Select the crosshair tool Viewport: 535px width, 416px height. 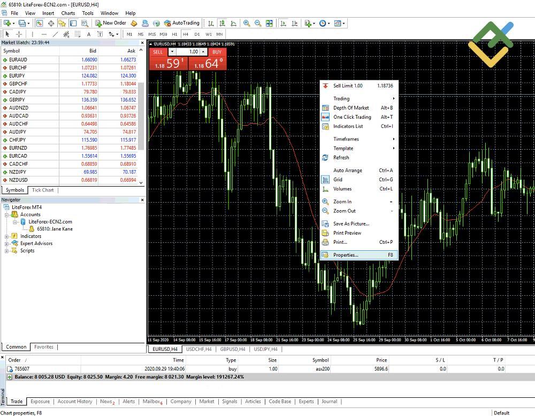pyautogui.click(x=18, y=34)
